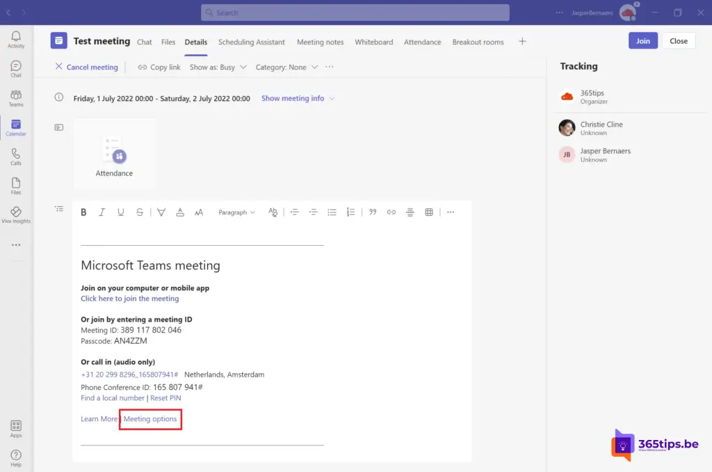This screenshot has width=712, height=472.
Task: Apply strikethrough formatting in the editor
Action: pos(140,212)
